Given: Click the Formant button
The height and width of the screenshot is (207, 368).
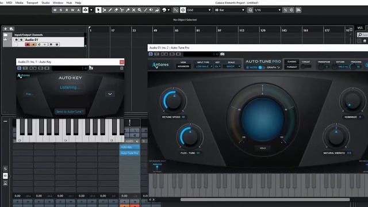Looking at the screenshot, I should (x=292, y=67).
